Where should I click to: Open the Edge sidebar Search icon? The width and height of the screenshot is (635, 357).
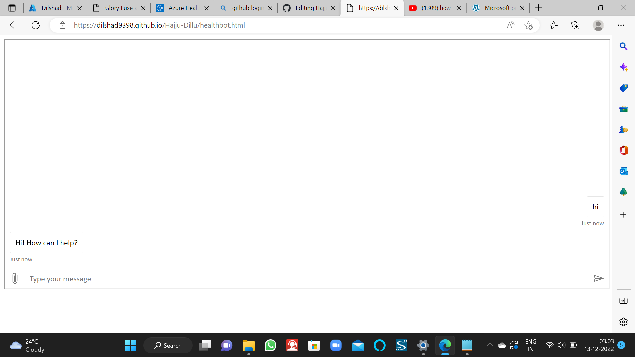tap(623, 46)
